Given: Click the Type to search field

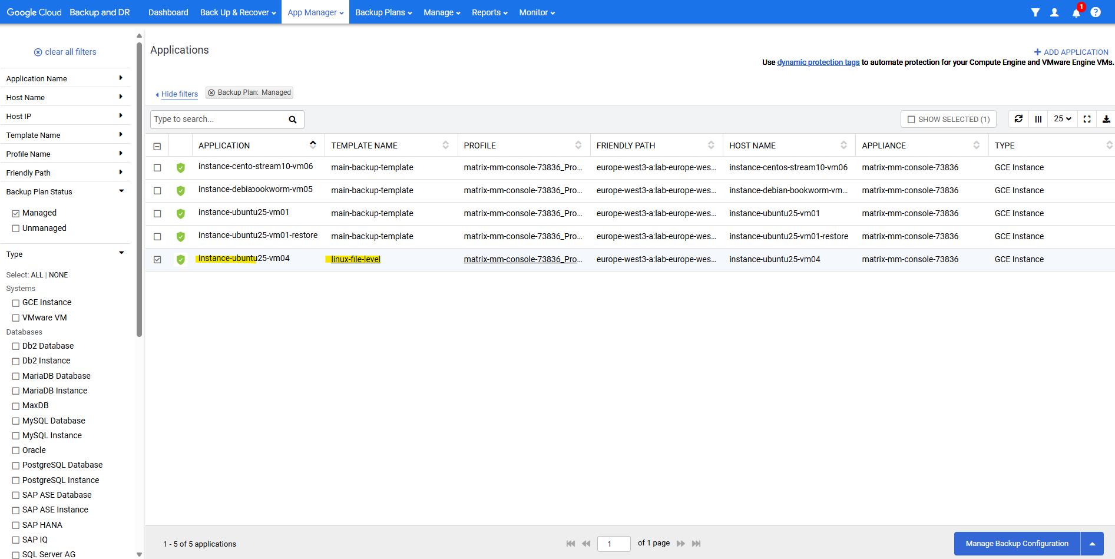Looking at the screenshot, I should (x=218, y=119).
